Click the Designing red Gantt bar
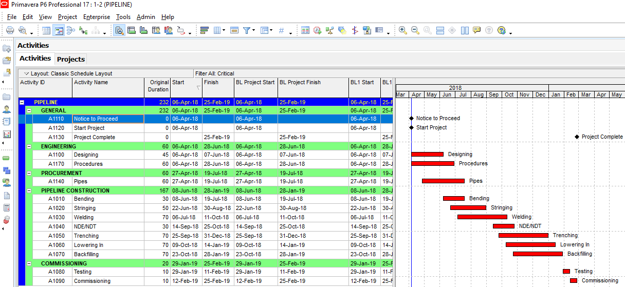The width and height of the screenshot is (625, 287). tap(427, 155)
